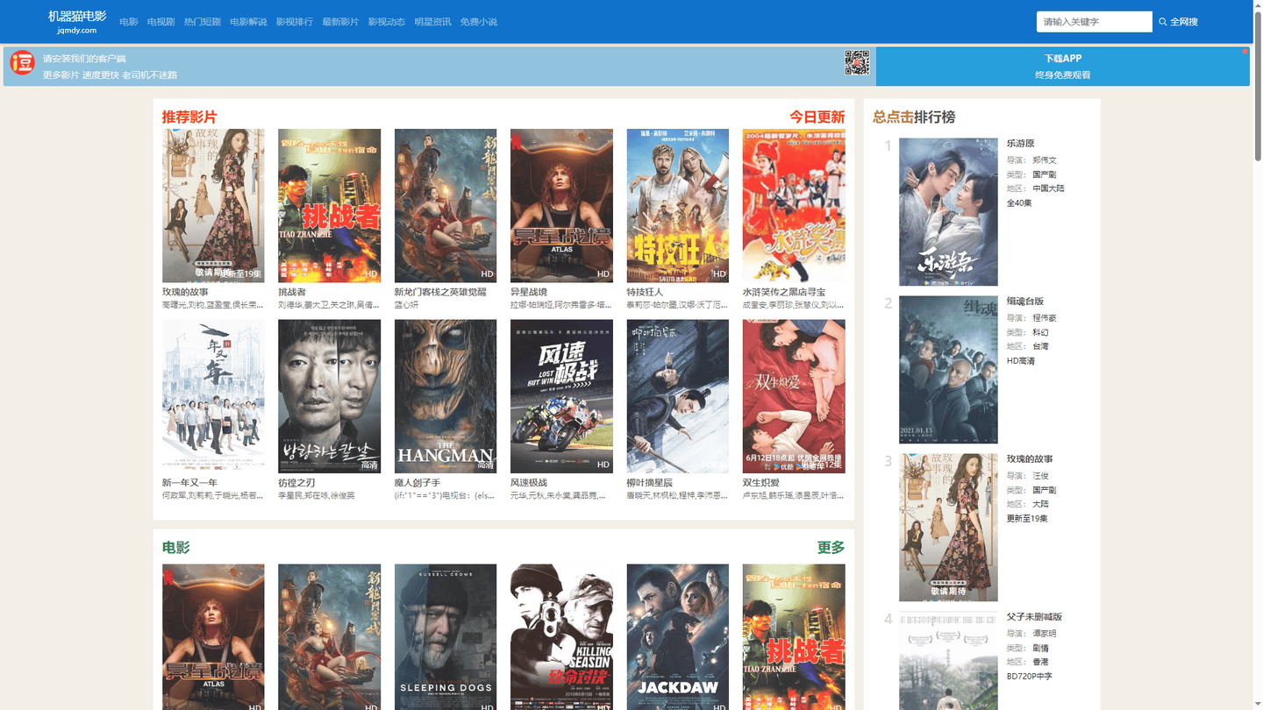Screen dimensions: 1263x710
Task: Click the orange app logo in banner
Action: (22, 63)
